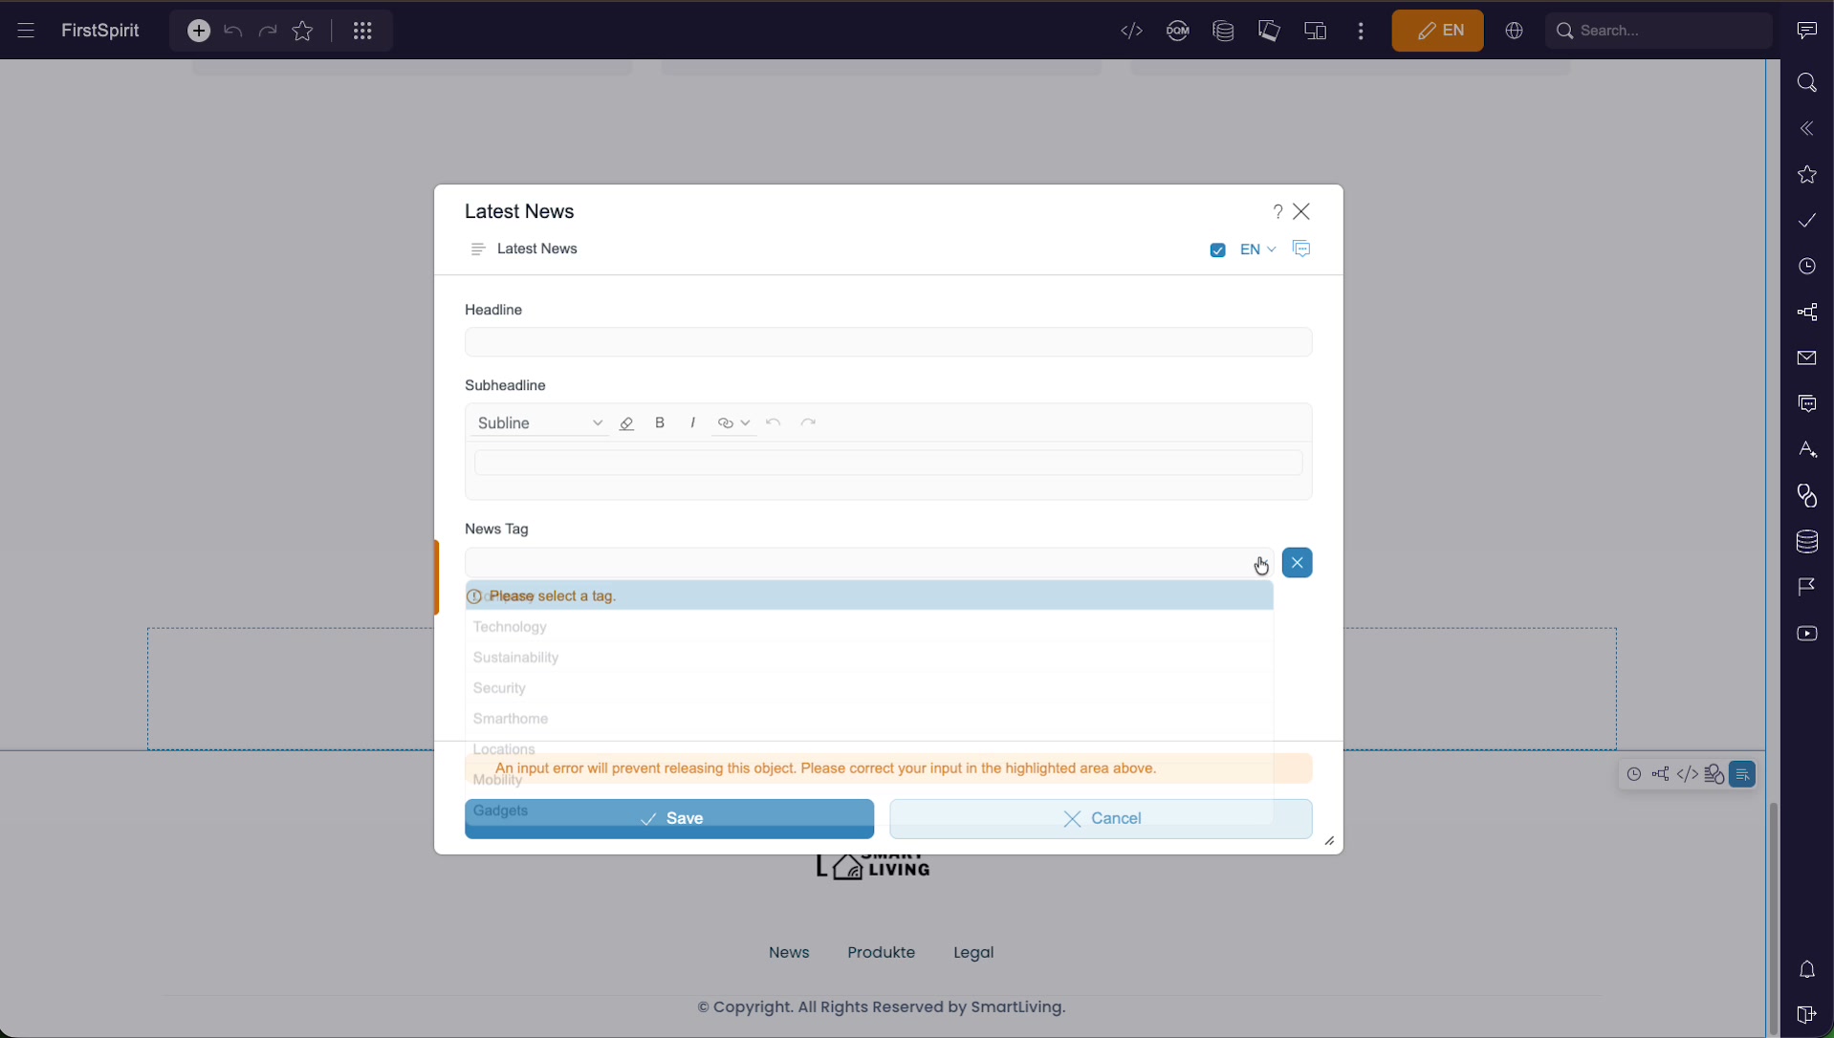Image resolution: width=1834 pixels, height=1038 pixels.
Task: Open data sources icon in top bar
Action: point(1224,31)
